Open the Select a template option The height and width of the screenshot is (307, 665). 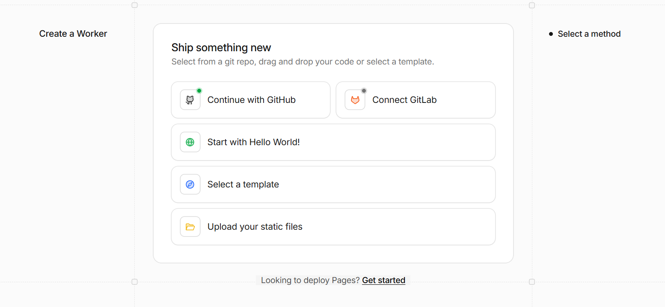pos(333,184)
